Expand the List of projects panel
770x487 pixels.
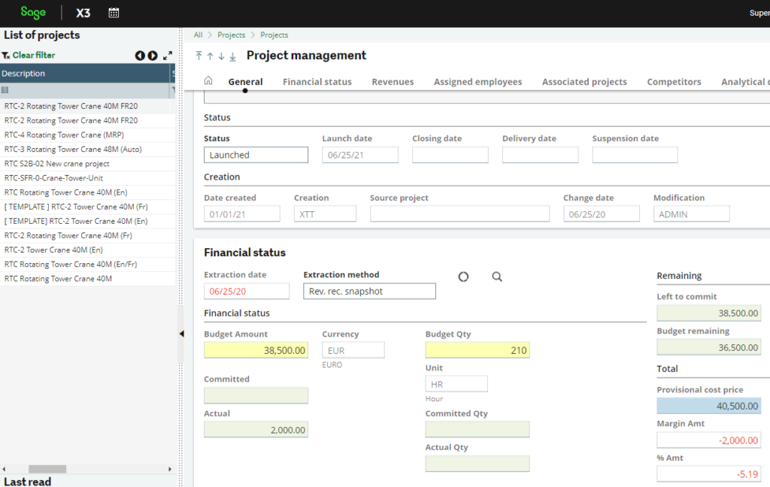pos(168,56)
